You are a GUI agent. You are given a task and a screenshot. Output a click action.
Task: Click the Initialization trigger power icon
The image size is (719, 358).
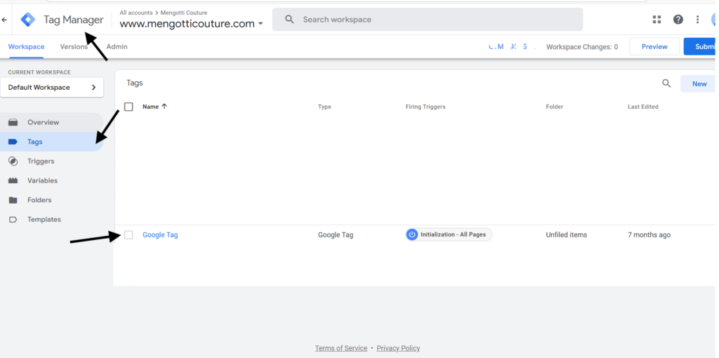[x=411, y=234]
